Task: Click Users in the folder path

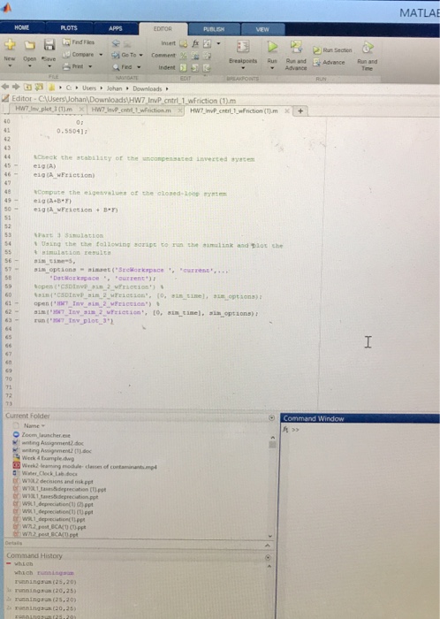Action: (89, 88)
